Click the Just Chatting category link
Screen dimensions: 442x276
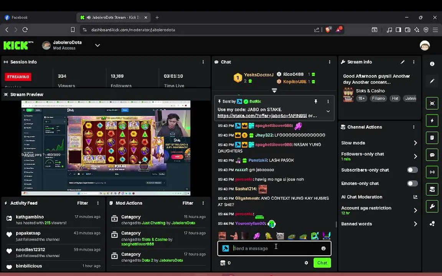pyautogui.click(x=153, y=223)
